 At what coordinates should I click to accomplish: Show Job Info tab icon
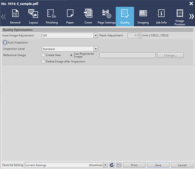pyautogui.click(x=161, y=13)
